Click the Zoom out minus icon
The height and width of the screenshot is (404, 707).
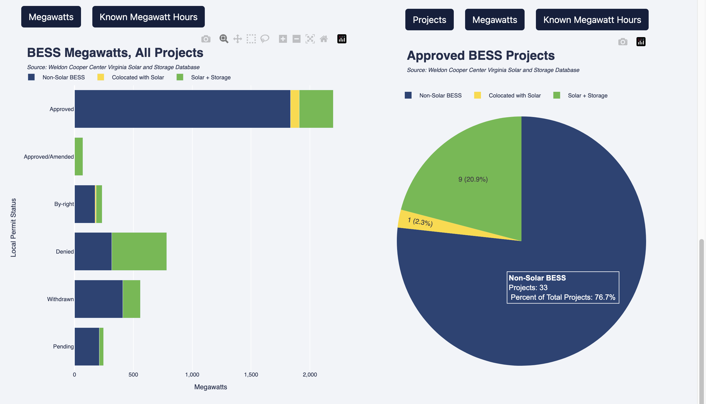pyautogui.click(x=296, y=39)
